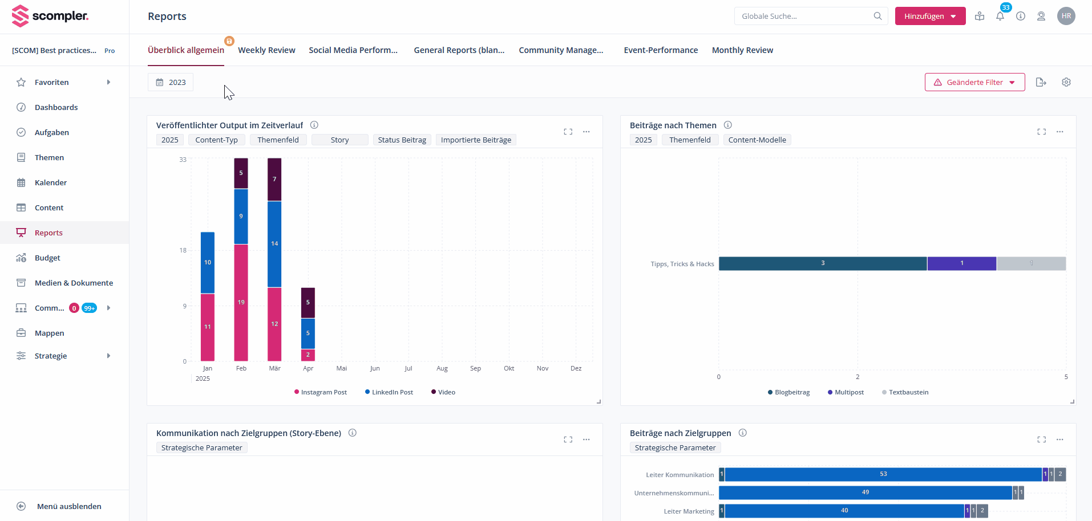Click Menü ausblenden to collapse sidebar

(68, 506)
